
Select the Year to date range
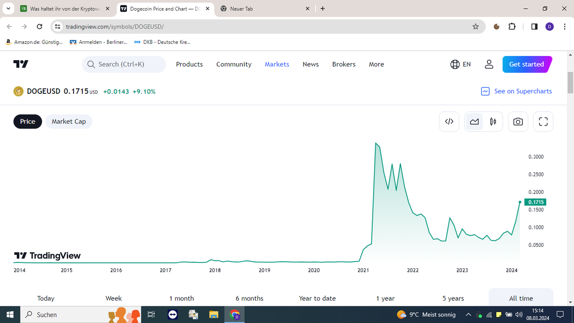(317, 298)
